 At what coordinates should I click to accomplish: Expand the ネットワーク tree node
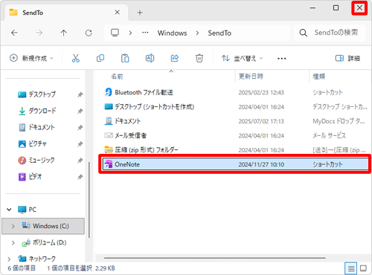tap(9, 259)
